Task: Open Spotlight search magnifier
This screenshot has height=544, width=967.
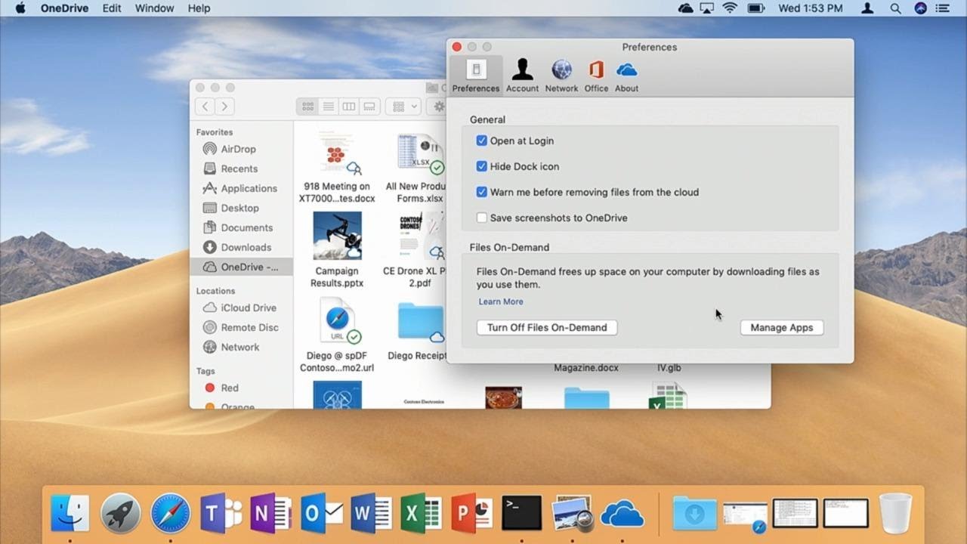Action: tap(895, 8)
